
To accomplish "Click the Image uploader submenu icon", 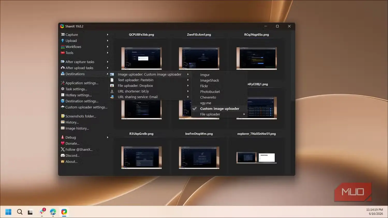I will click(112, 74).
